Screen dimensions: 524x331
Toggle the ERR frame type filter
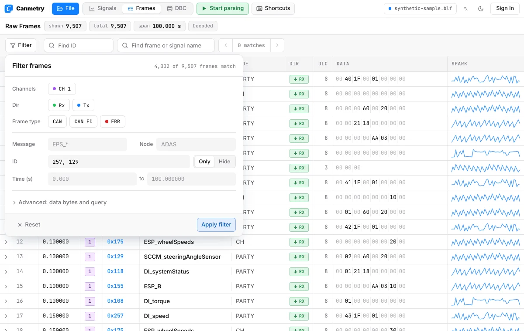click(x=113, y=122)
